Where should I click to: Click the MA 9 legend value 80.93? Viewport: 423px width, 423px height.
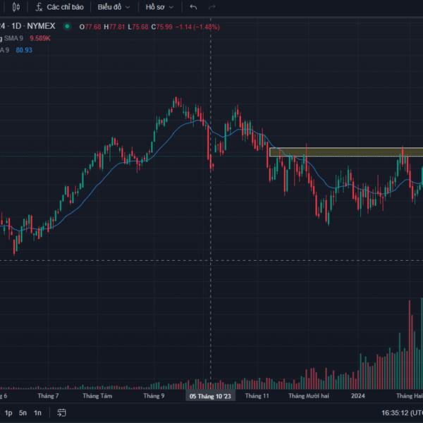(24, 50)
